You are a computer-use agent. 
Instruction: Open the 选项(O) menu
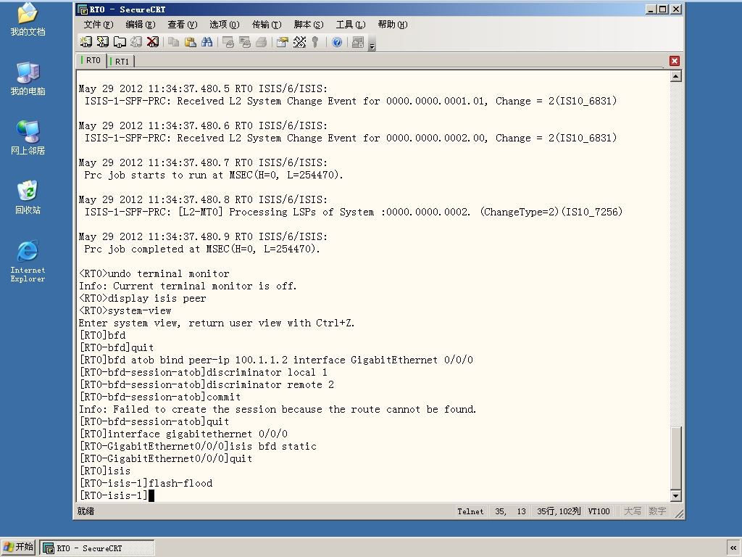point(225,25)
